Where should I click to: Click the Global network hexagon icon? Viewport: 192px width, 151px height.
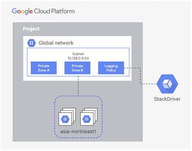click(x=32, y=43)
